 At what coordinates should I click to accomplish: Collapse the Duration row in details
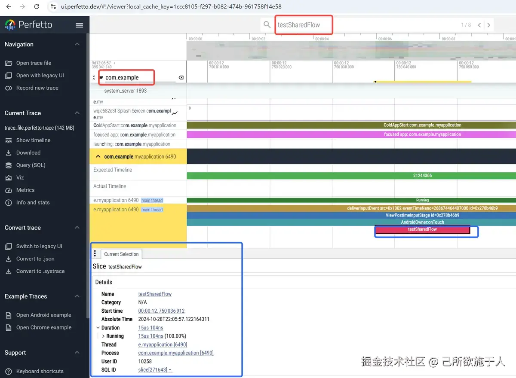[x=98, y=328]
